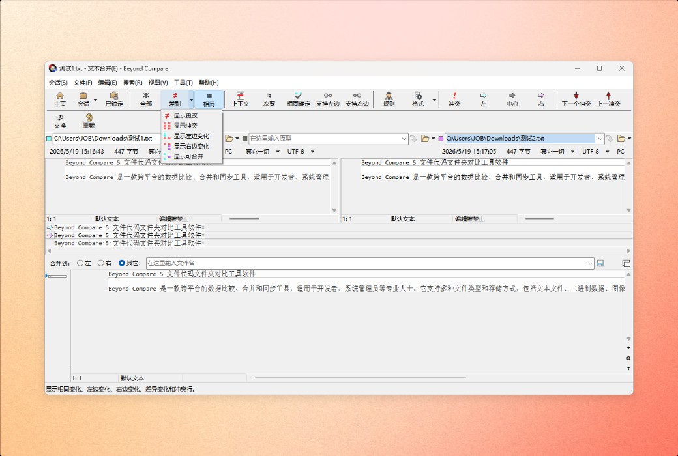Toggle 次要 minor differences
Screen dimensions: 678x456
click(269, 99)
